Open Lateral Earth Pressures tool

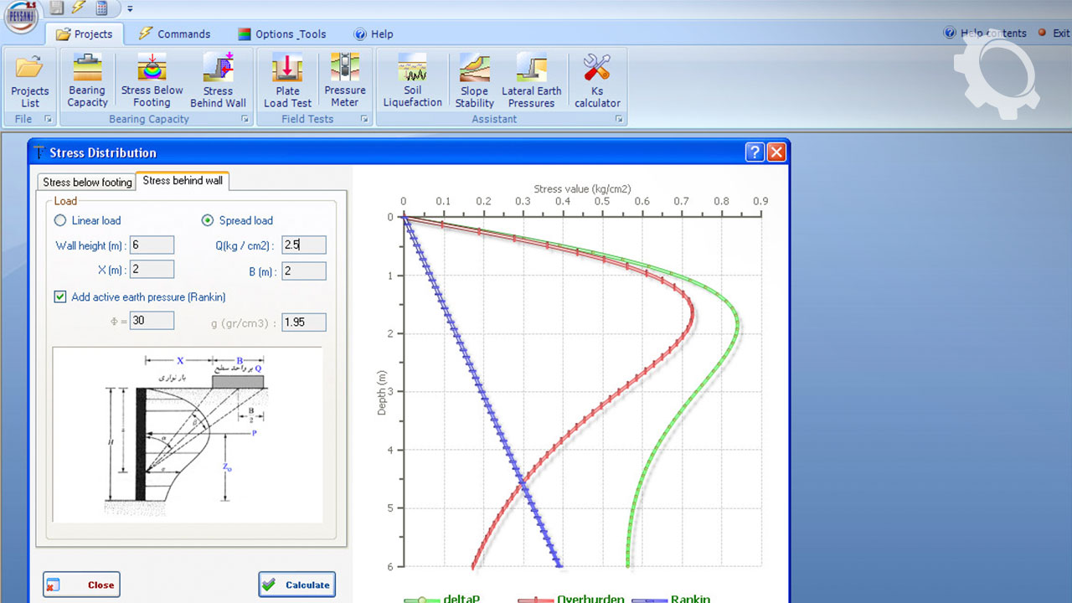click(x=531, y=80)
